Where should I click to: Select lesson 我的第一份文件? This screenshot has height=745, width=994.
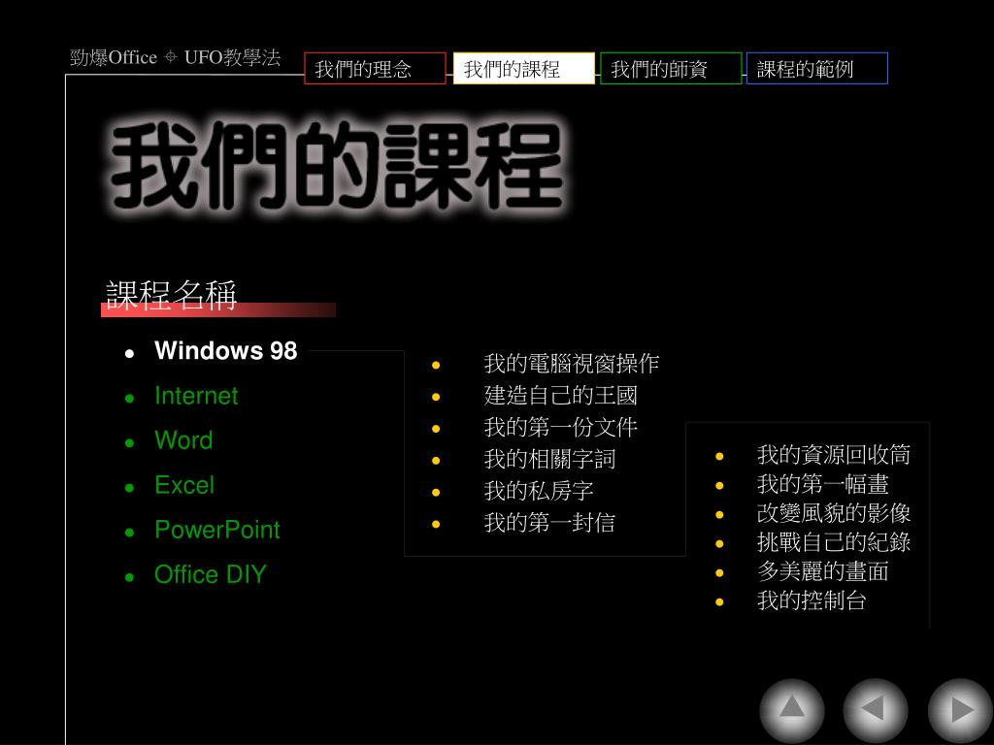click(x=560, y=427)
